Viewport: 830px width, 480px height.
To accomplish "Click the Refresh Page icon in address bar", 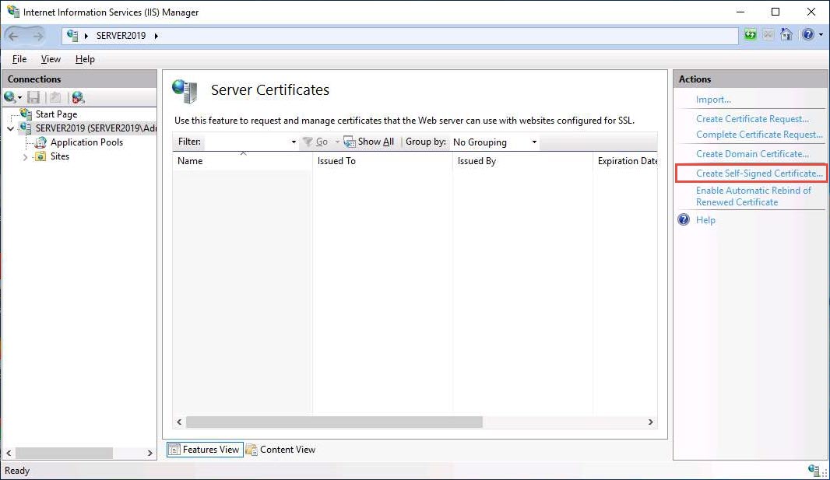I will coord(750,35).
